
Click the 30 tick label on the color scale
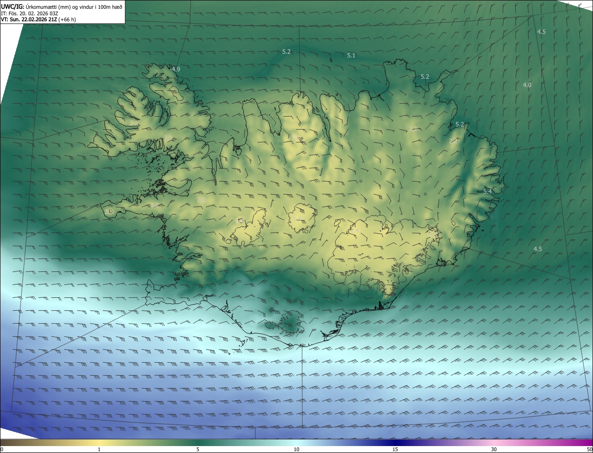coord(494,449)
